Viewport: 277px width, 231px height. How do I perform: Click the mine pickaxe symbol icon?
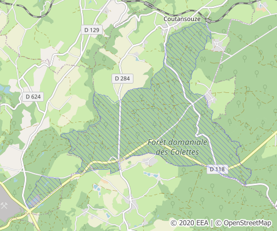coord(4,205)
